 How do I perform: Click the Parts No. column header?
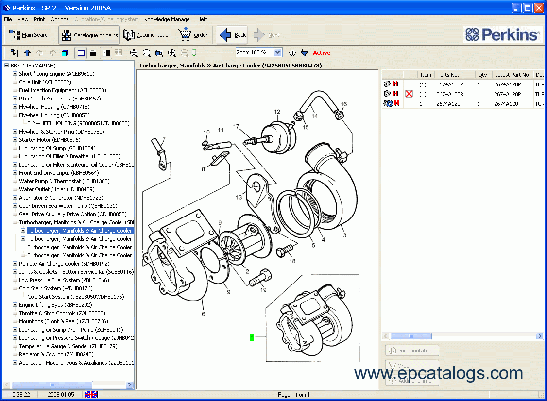[x=448, y=75]
